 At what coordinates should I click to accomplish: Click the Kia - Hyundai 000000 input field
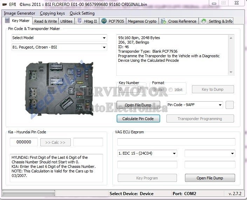tap(24, 142)
